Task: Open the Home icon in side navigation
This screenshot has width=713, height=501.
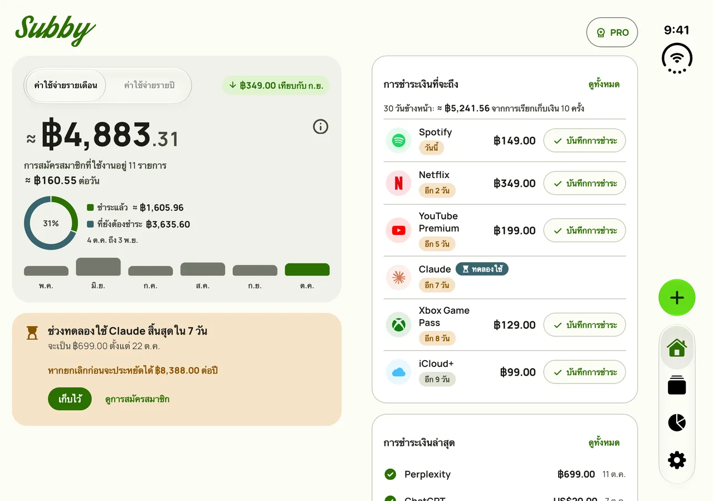Action: pos(677,347)
